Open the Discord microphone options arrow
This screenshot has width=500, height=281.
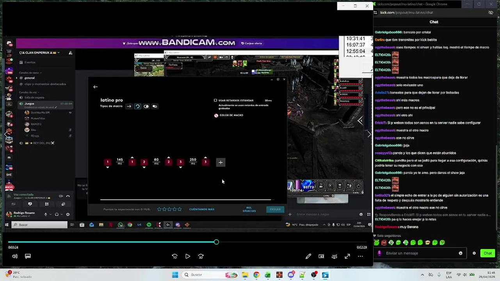coord(51,214)
